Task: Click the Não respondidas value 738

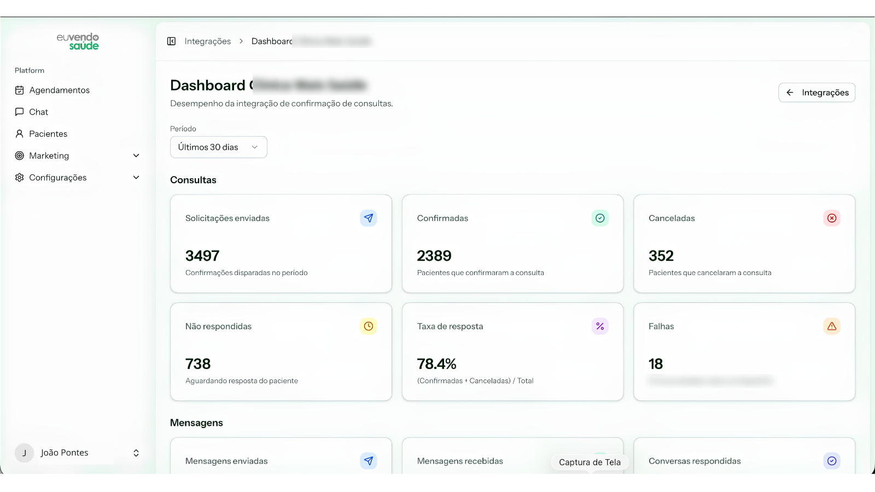Action: click(x=198, y=364)
